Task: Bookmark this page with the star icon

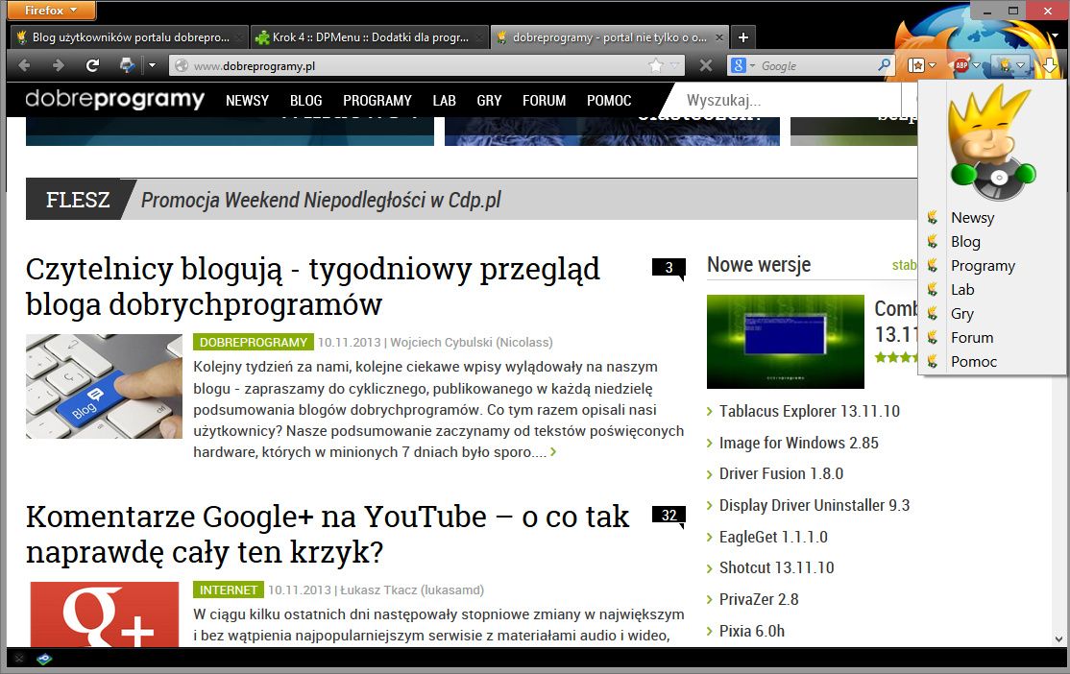Action: [655, 65]
